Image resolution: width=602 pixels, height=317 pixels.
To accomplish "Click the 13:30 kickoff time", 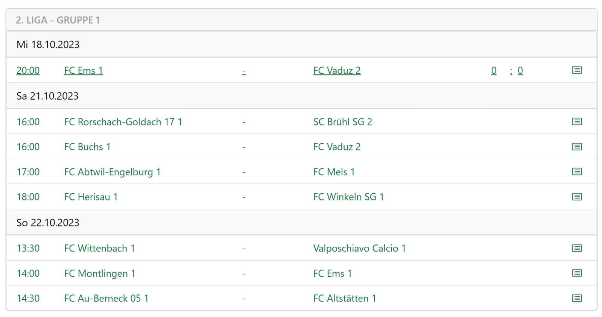I will 28,248.
